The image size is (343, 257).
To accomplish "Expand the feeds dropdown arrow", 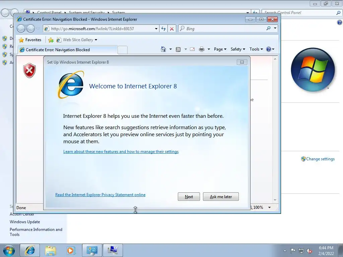I will coord(186,49).
